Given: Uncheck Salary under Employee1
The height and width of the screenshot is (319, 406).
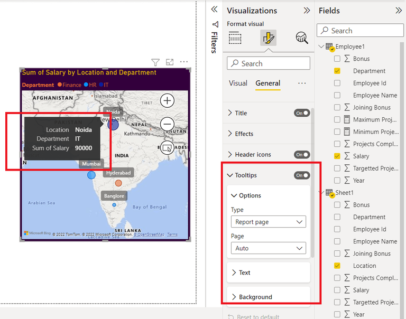Looking at the screenshot, I should click(x=337, y=156).
